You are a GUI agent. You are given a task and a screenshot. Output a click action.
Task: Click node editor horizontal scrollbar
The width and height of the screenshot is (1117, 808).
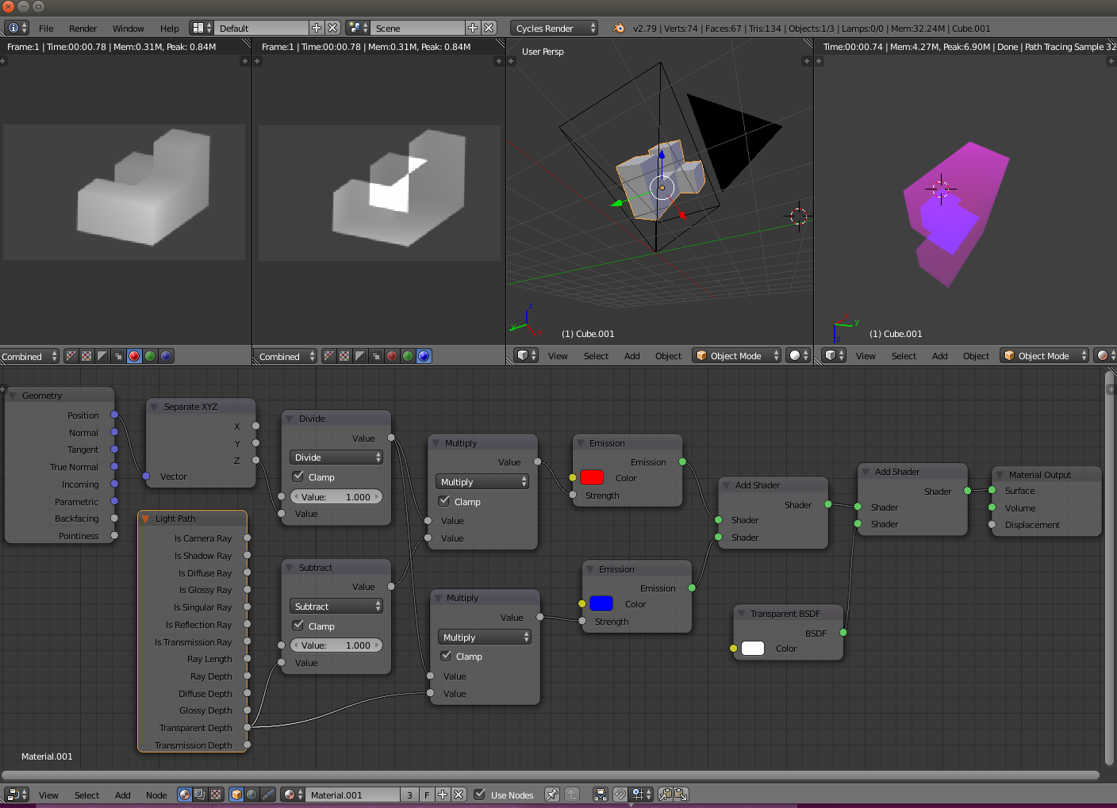click(x=551, y=775)
